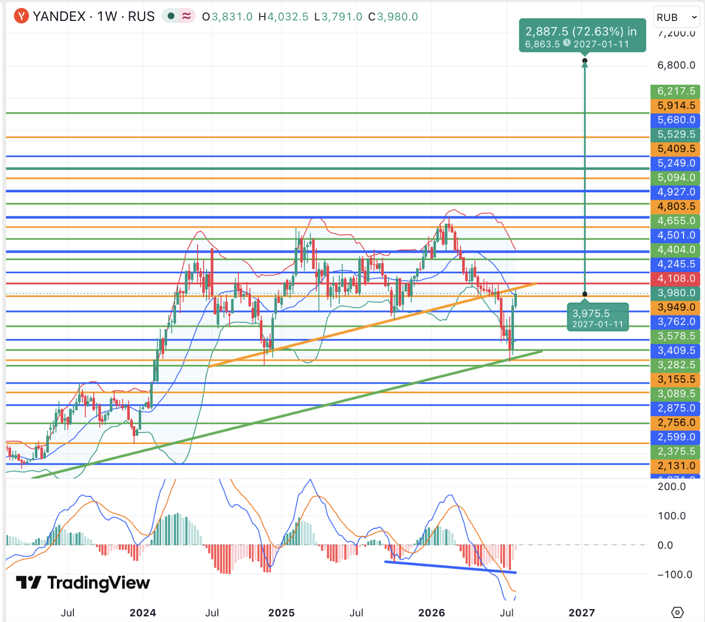Click the 2,756.0 price label
The height and width of the screenshot is (622, 705).
coord(676,423)
